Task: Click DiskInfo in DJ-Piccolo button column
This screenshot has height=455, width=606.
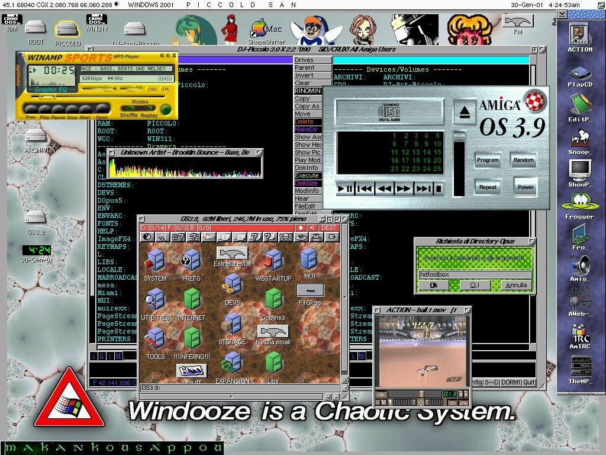Action: 308,168
